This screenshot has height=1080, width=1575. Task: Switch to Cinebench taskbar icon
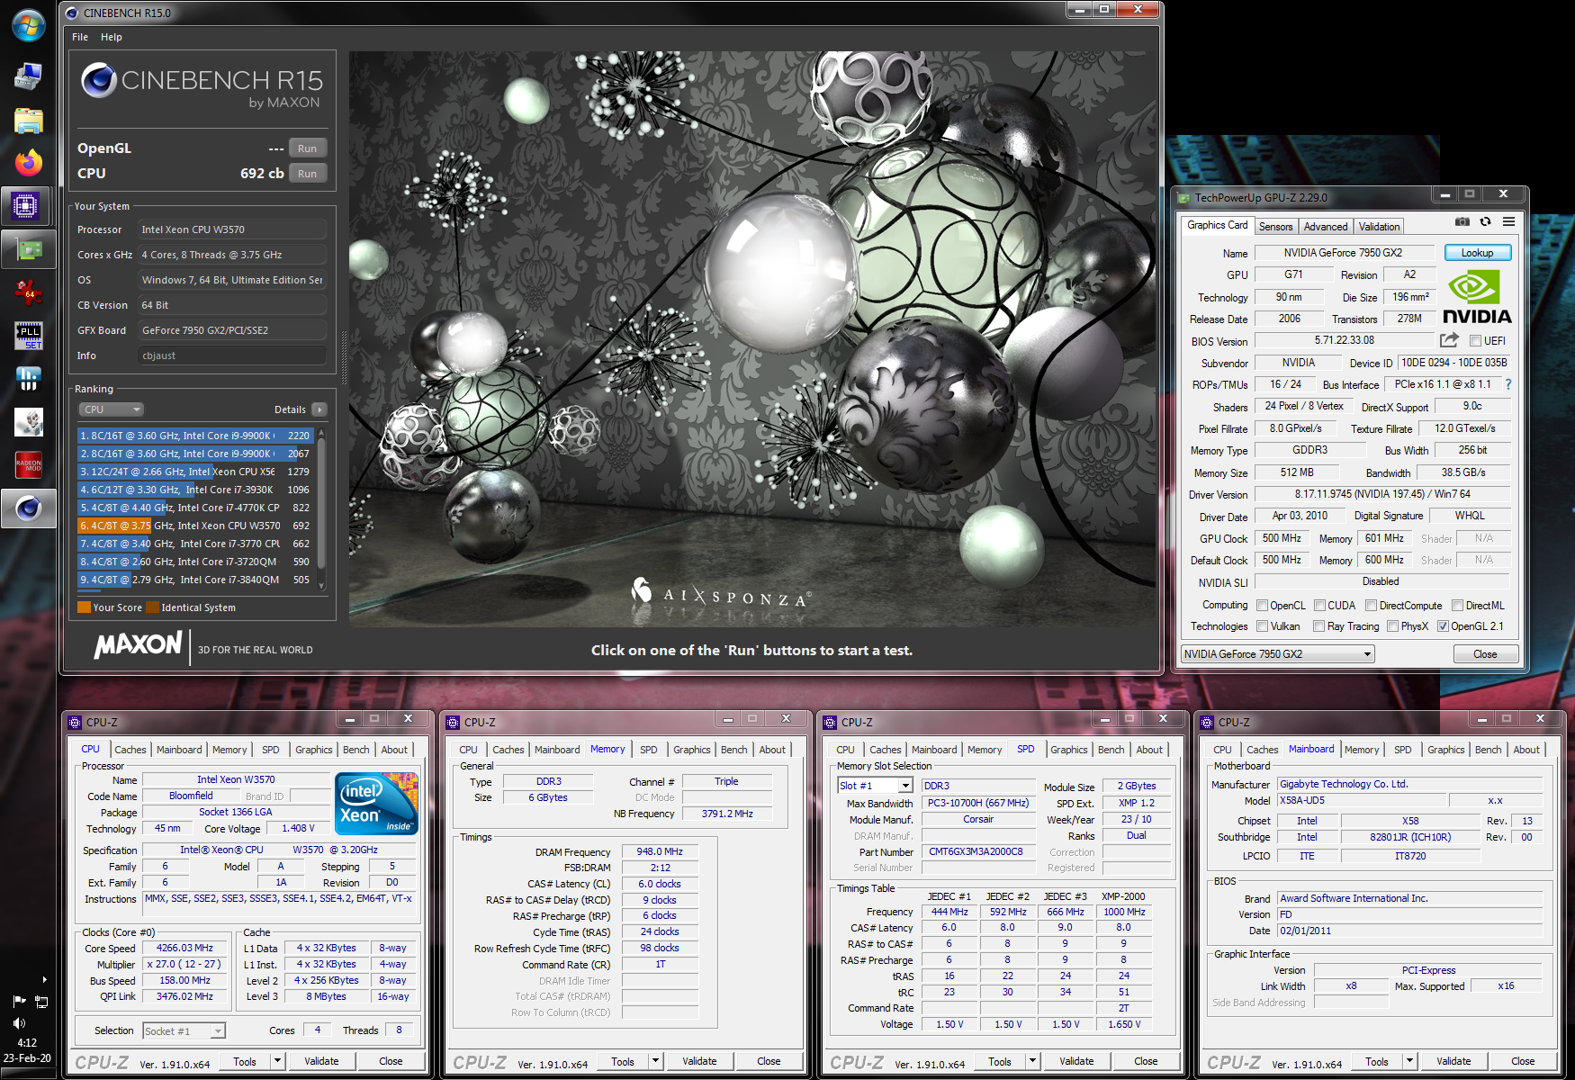click(x=28, y=508)
